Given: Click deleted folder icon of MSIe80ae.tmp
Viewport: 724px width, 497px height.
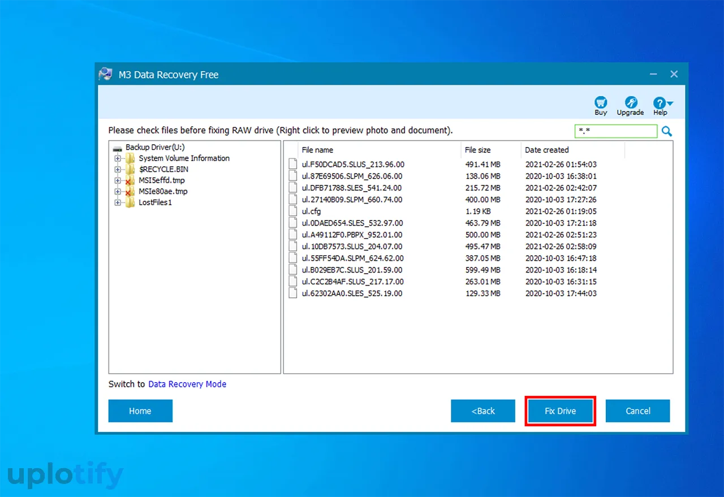Looking at the screenshot, I should click(x=130, y=191).
